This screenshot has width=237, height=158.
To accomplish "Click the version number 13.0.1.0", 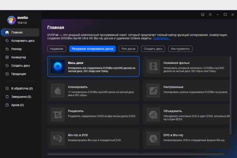I will point(22,23).
